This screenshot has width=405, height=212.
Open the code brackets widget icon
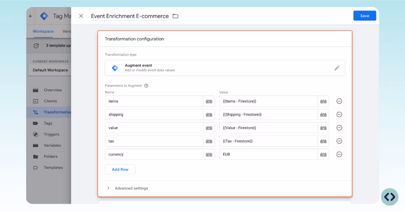389,197
